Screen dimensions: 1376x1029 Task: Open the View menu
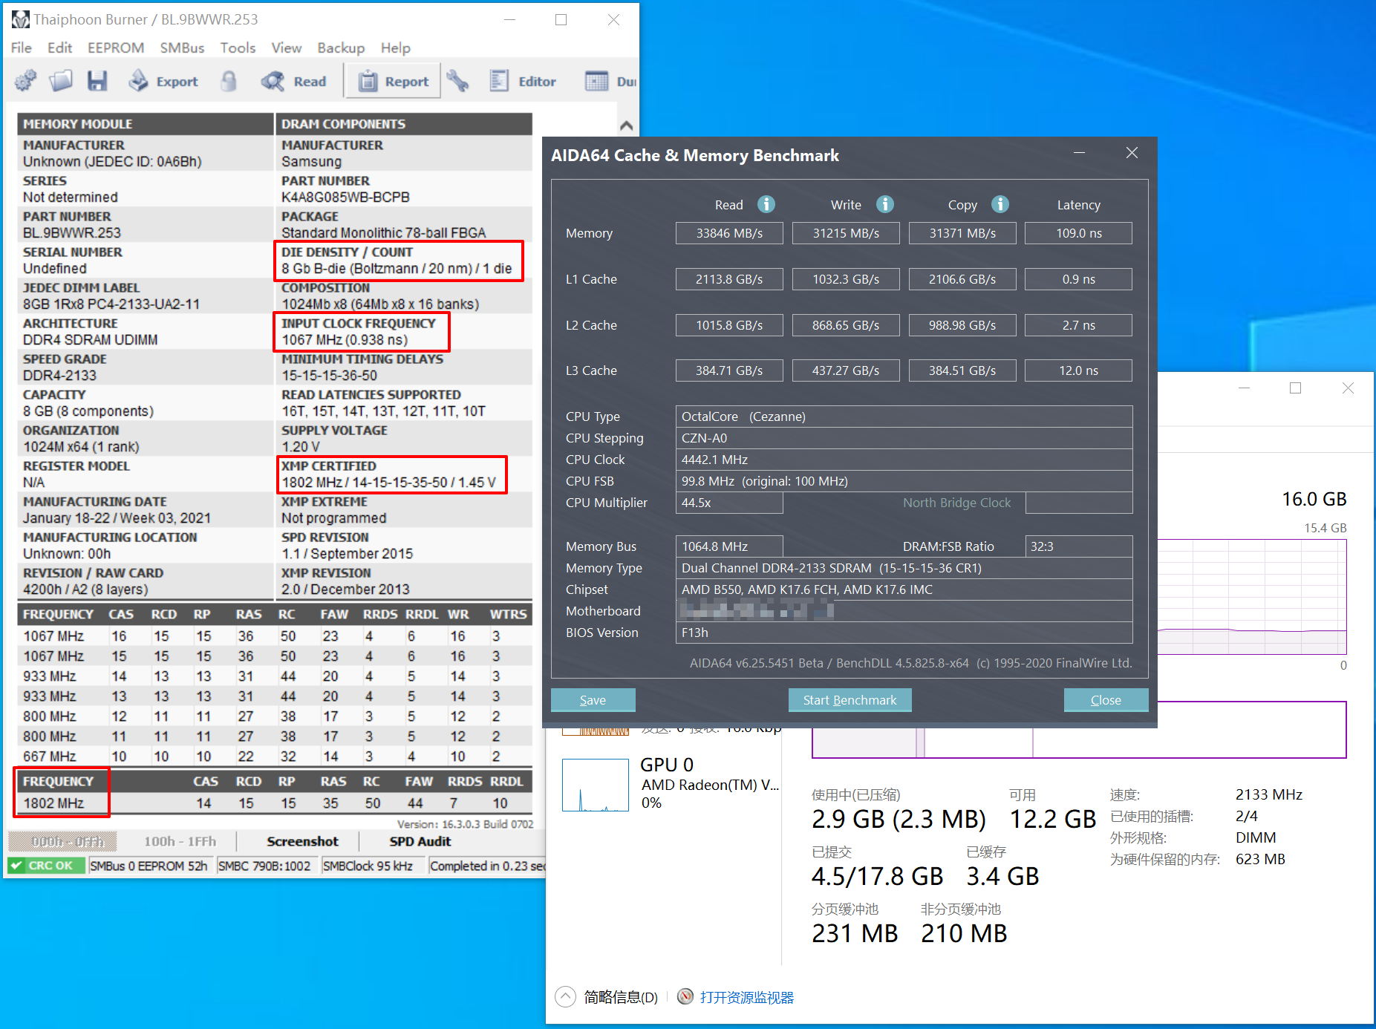tap(286, 48)
